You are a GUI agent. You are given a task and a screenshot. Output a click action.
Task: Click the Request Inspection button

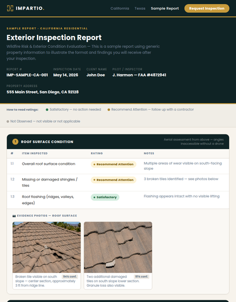pyautogui.click(x=207, y=8)
